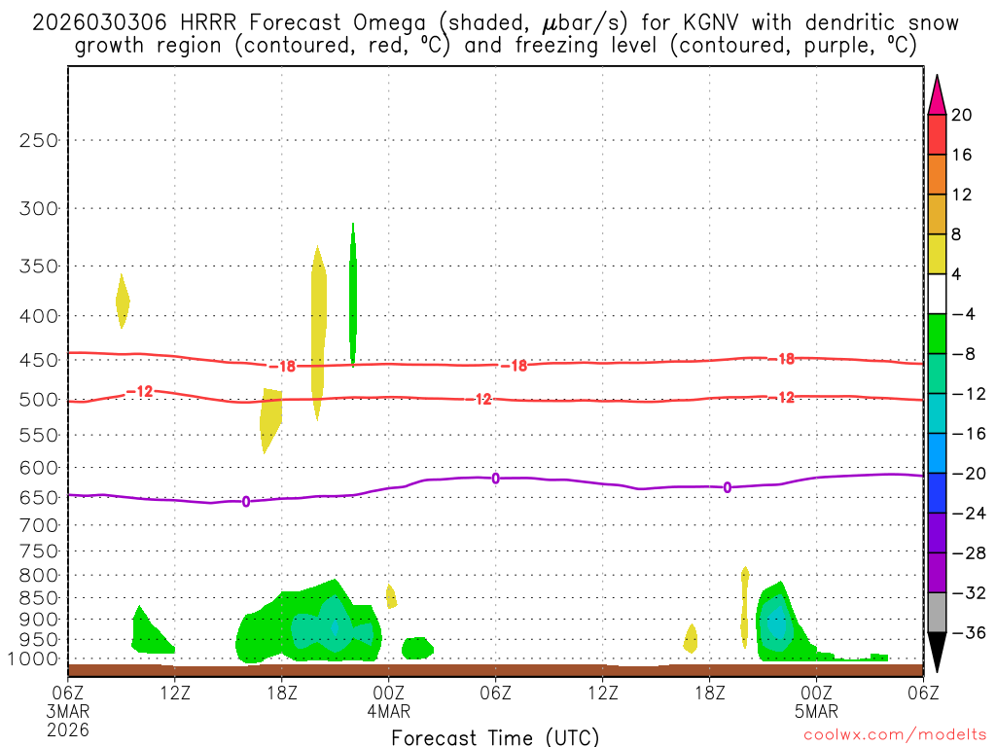Click the tall green omega streak near 22Z
Viewport: 996px width, 747px height.
[x=353, y=296]
